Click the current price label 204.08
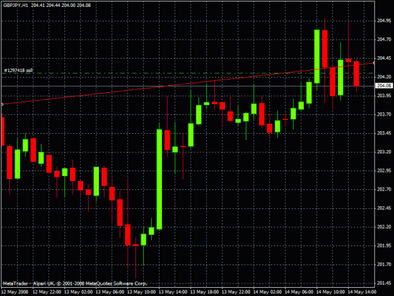The width and height of the screenshot is (394, 296). pos(384,86)
